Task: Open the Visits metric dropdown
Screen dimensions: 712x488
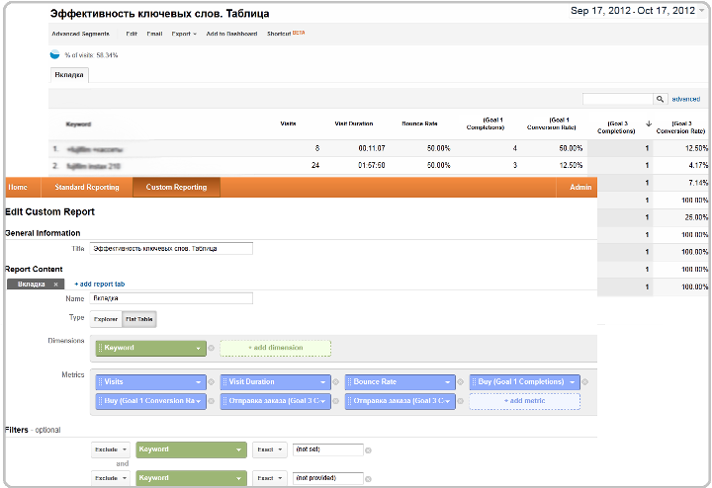Action: [x=198, y=382]
